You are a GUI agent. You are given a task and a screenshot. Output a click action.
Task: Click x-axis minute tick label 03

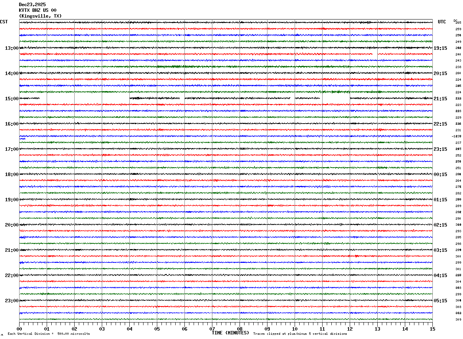point(102,329)
